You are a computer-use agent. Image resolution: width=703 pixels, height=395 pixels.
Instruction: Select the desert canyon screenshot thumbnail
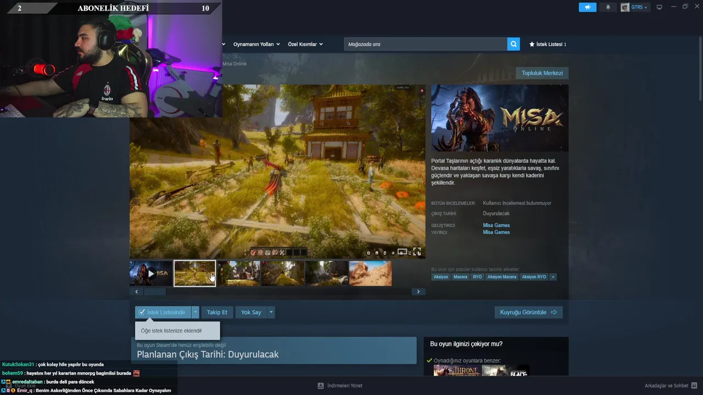click(x=371, y=273)
